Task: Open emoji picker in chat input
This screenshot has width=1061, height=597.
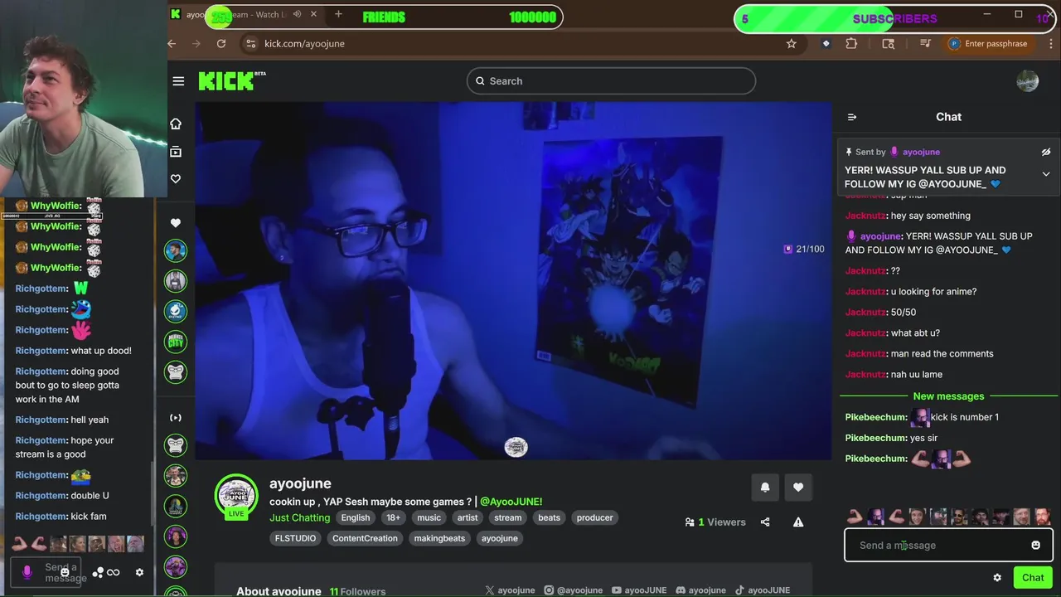Action: coord(1035,546)
